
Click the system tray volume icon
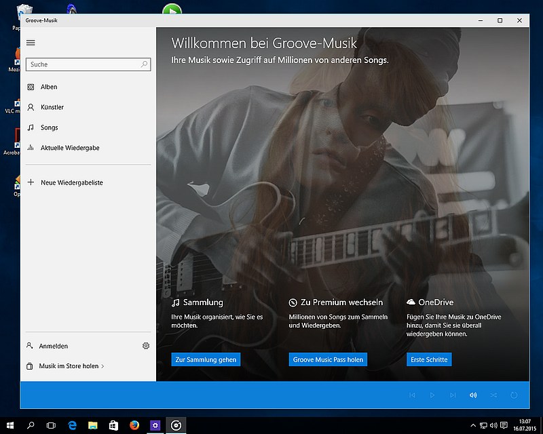[493, 425]
